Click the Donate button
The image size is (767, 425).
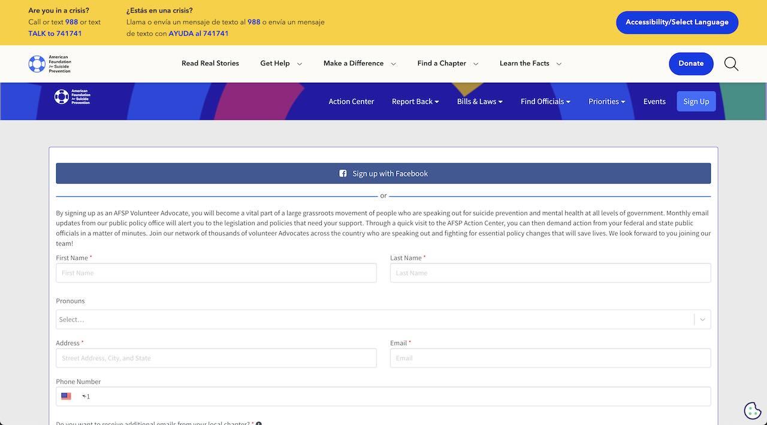click(x=691, y=63)
